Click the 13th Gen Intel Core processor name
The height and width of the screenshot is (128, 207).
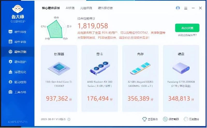(x=59, y=84)
